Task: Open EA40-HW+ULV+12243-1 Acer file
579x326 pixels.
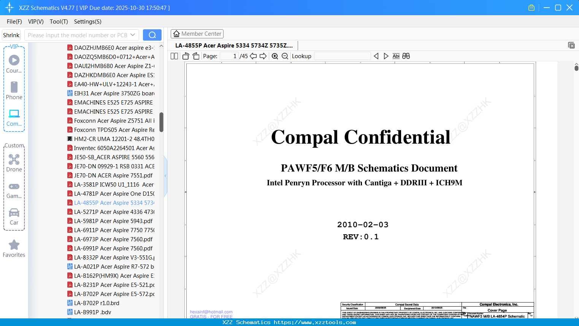Action: (x=111, y=84)
